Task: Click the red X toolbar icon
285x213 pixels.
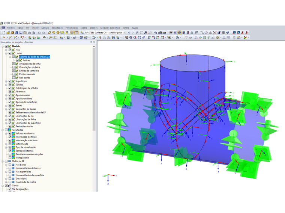Action: (x=214, y=33)
